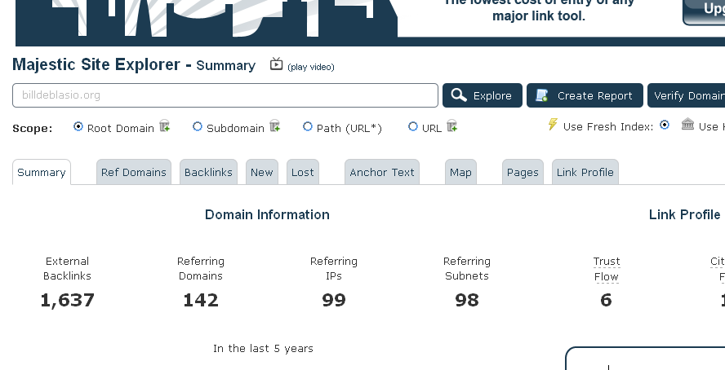The height and width of the screenshot is (370, 725).
Task: Click the add-to-bucket icon beside Root Domain
Action: point(165,126)
